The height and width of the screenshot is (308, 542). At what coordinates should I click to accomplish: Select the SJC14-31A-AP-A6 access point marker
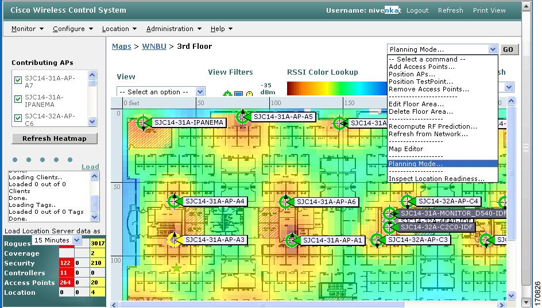pyautogui.click(x=285, y=202)
